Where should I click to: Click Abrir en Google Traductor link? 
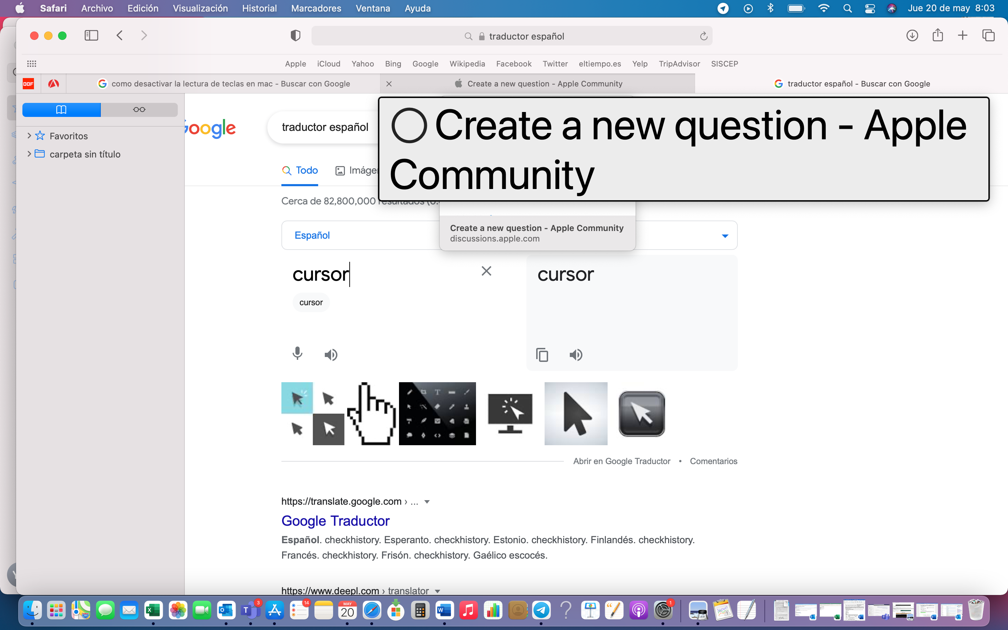pyautogui.click(x=622, y=461)
